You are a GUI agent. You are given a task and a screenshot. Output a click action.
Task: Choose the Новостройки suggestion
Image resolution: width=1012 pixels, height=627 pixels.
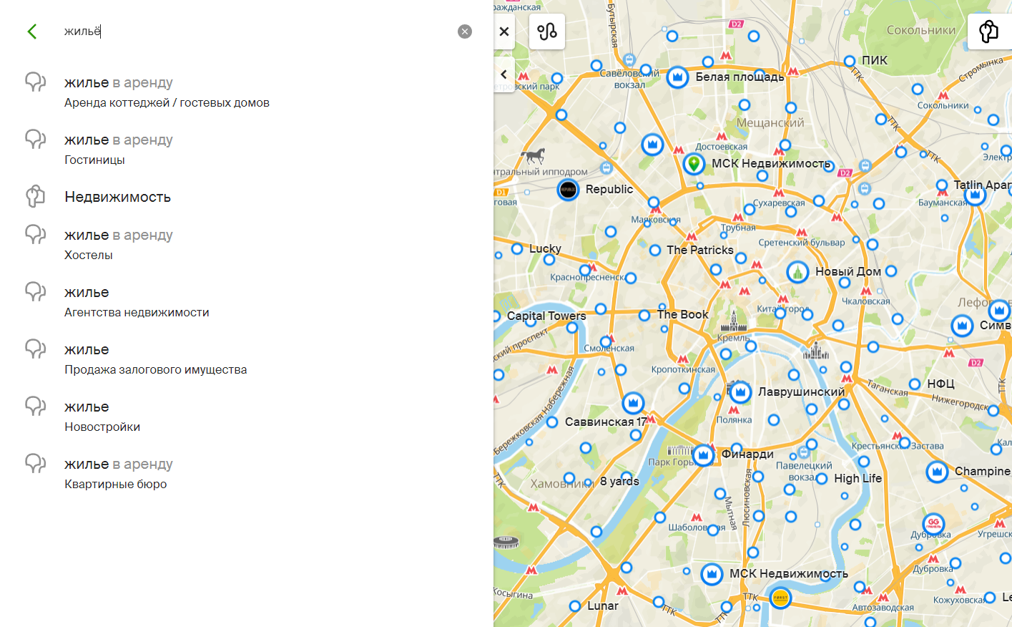click(247, 417)
